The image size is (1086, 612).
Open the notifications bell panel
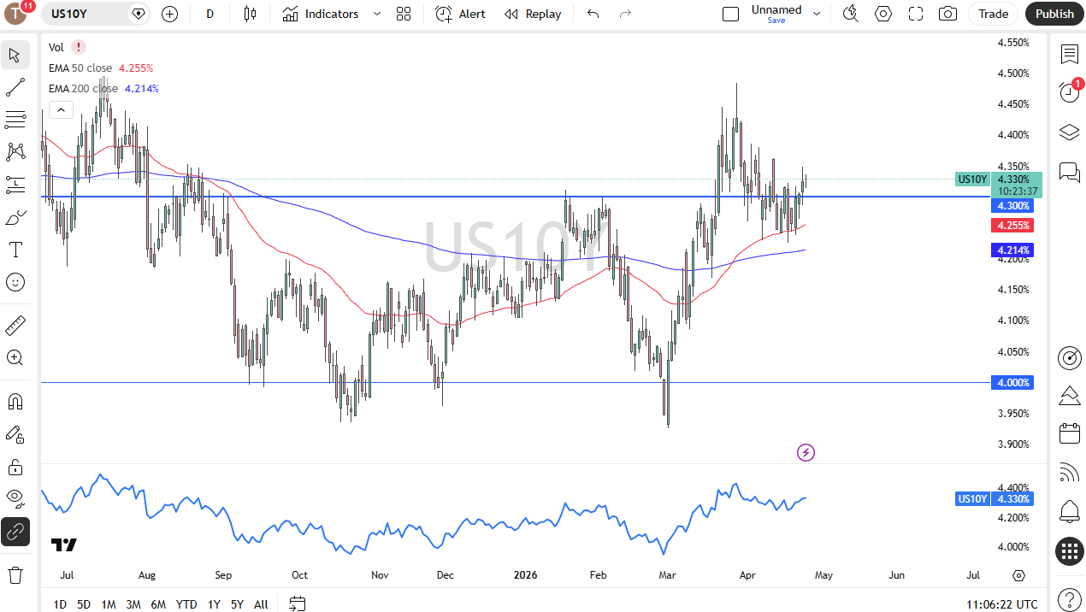pos(1069,512)
